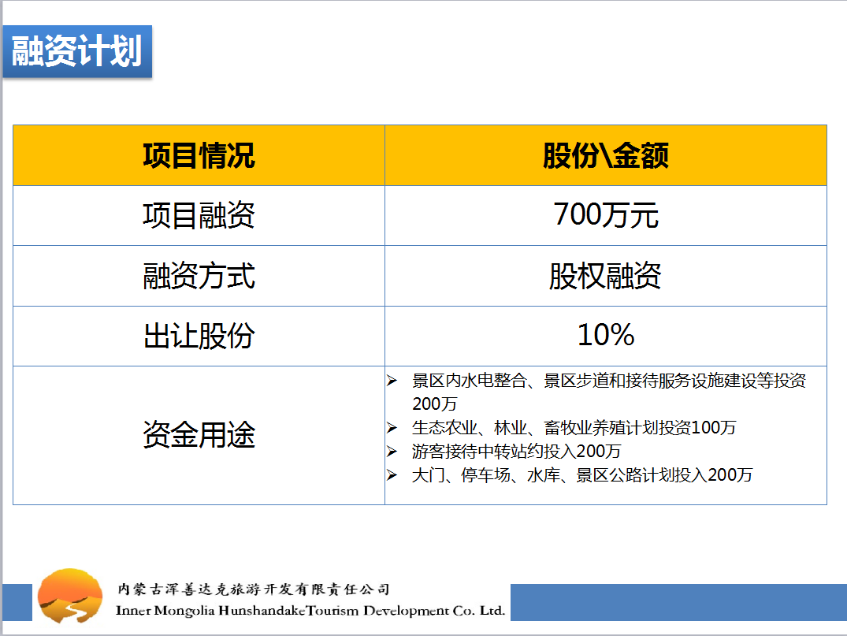Click the arrow bullet before 景区内水电整合
This screenshot has height=636, width=847.
coord(392,381)
